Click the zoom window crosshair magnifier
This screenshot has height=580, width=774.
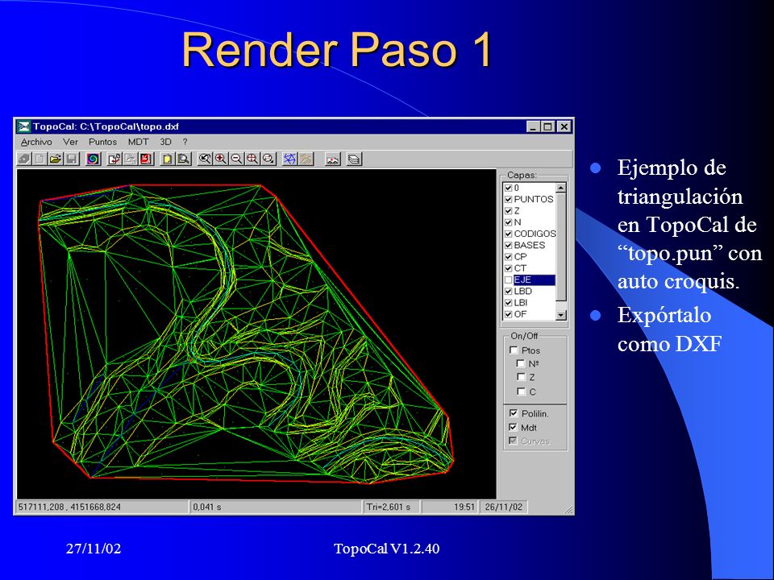point(252,159)
